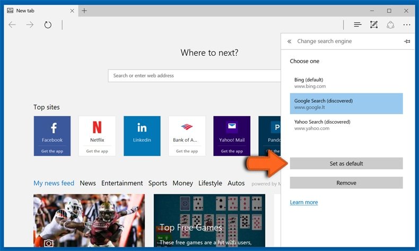Open the Hub icon in toolbar
Screen dimensions: 419x251
pyautogui.click(x=357, y=25)
